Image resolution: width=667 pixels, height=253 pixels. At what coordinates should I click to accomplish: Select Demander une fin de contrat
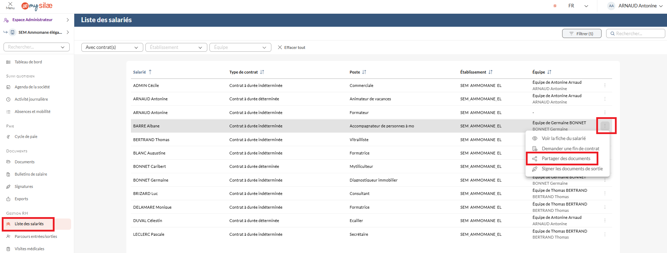coord(570,149)
